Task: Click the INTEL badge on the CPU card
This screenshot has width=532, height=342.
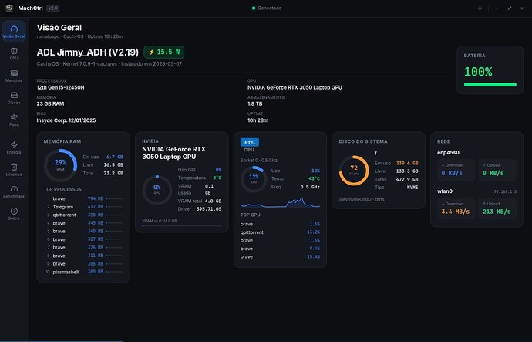Action: tap(249, 142)
